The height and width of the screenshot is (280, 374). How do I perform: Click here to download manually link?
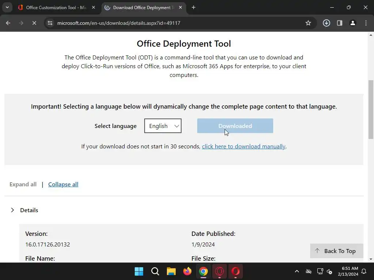pyautogui.click(x=244, y=147)
